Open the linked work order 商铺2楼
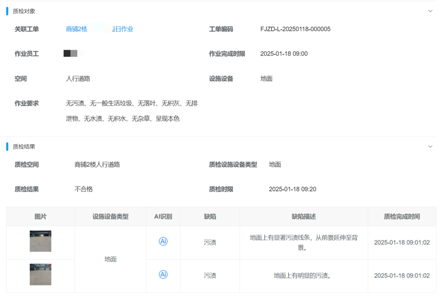Image resolution: width=442 pixels, height=302 pixels. (99, 29)
